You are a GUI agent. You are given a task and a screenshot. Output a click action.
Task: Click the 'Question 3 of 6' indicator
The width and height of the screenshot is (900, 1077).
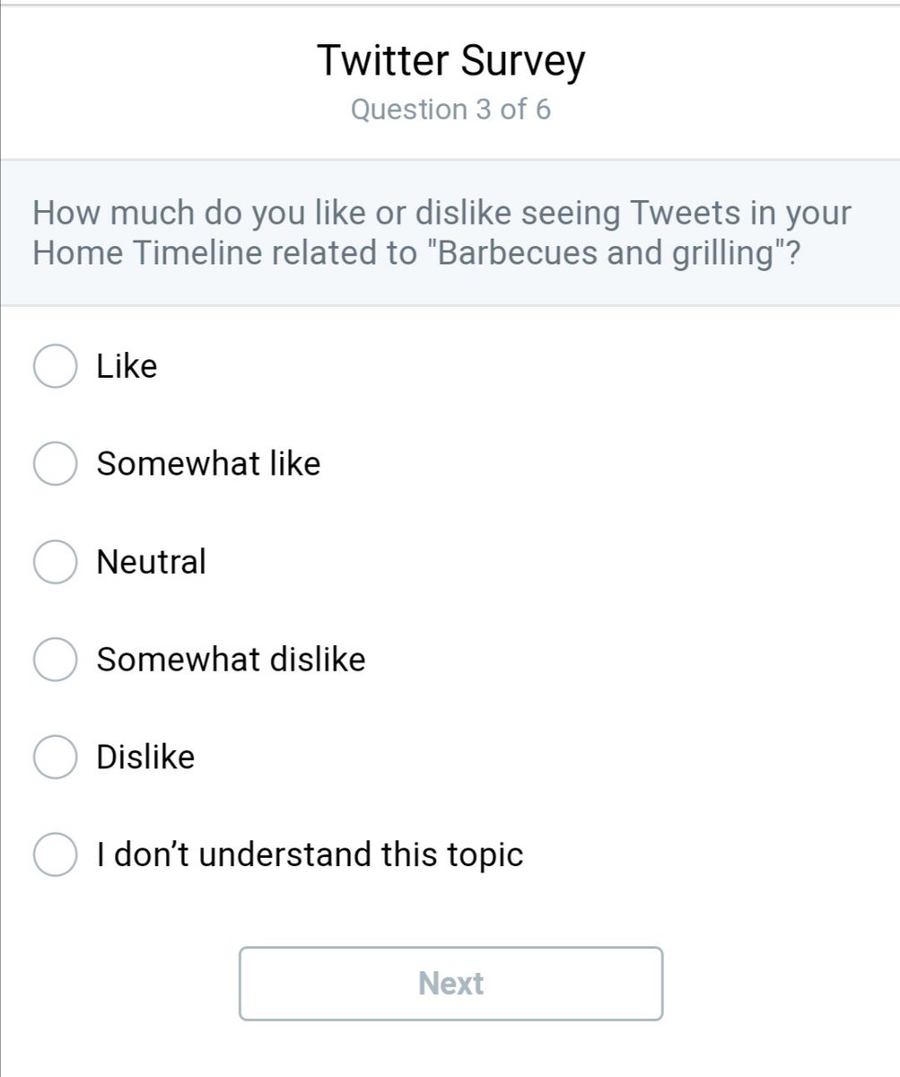450,109
